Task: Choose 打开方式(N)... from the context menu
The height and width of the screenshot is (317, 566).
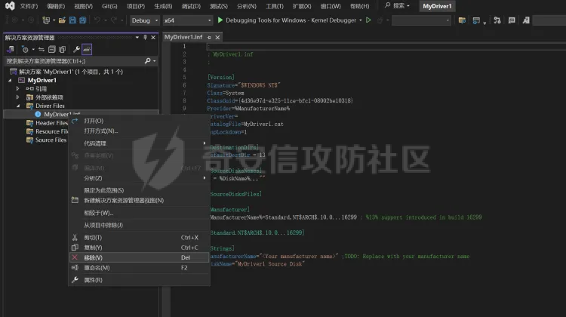Action: (139, 131)
